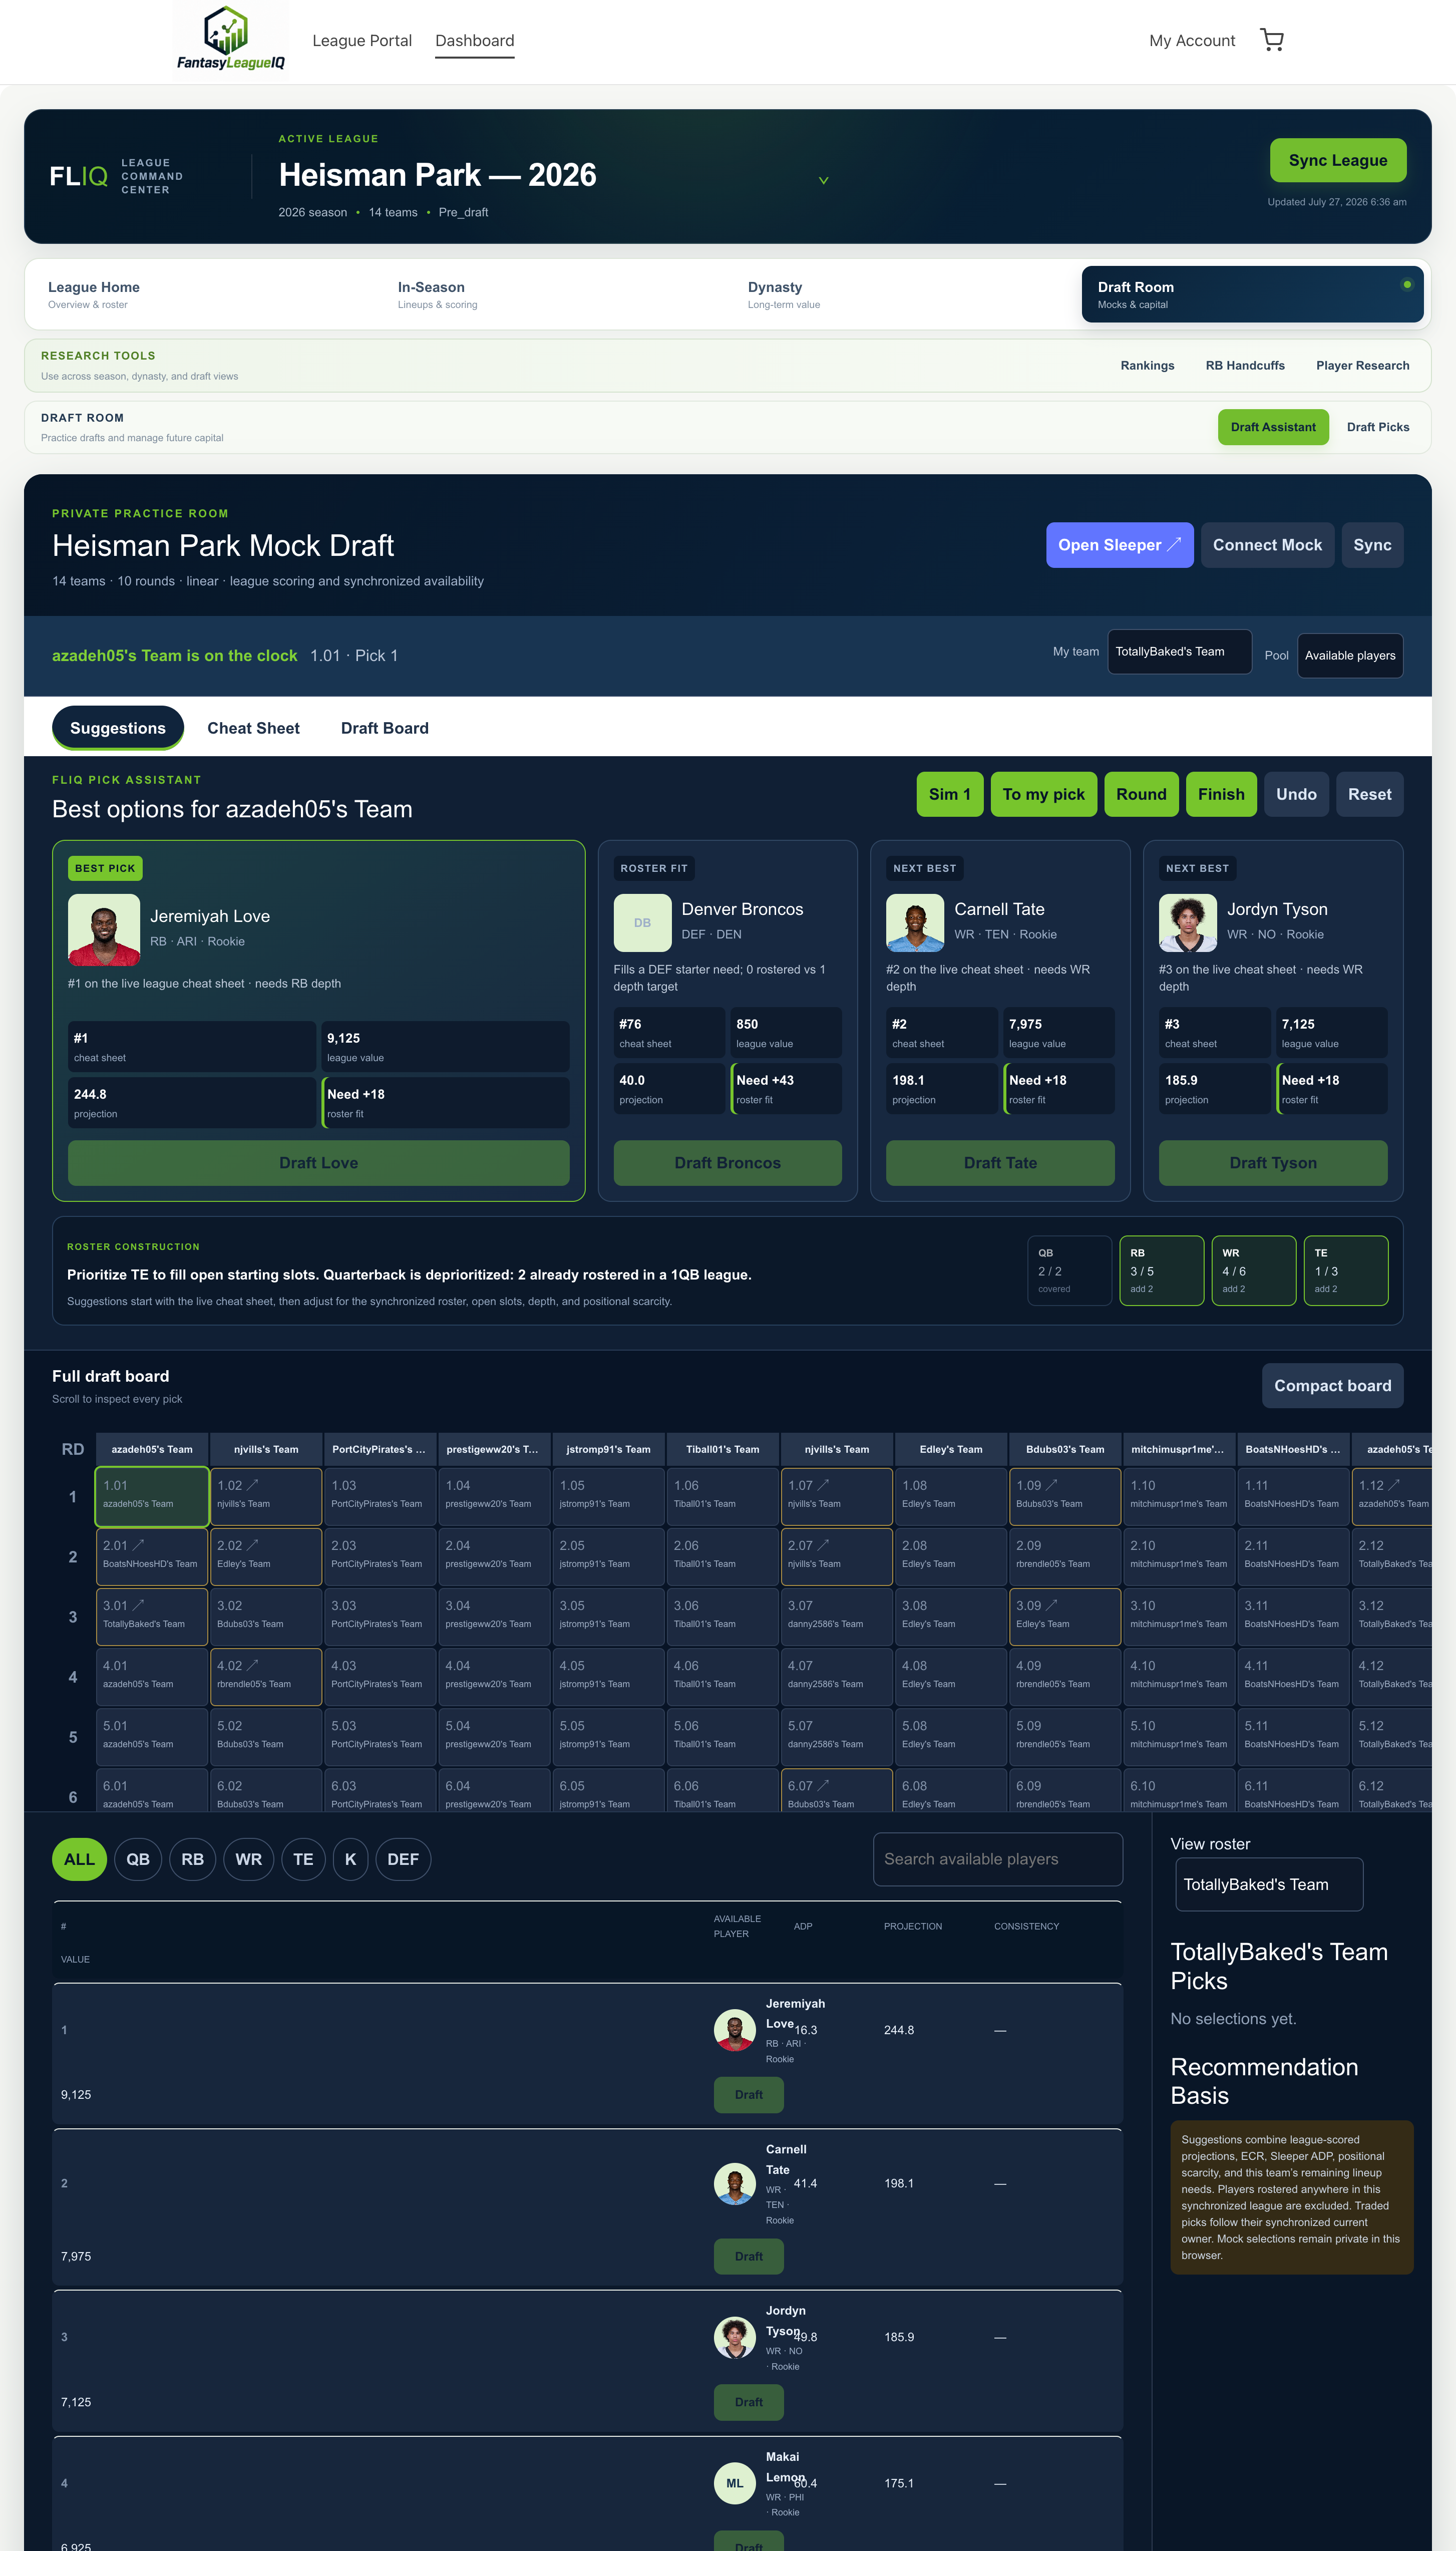The height and width of the screenshot is (2551, 1456).
Task: Open the My team dropdown showing TotallyBaked's Team
Action: (1179, 652)
